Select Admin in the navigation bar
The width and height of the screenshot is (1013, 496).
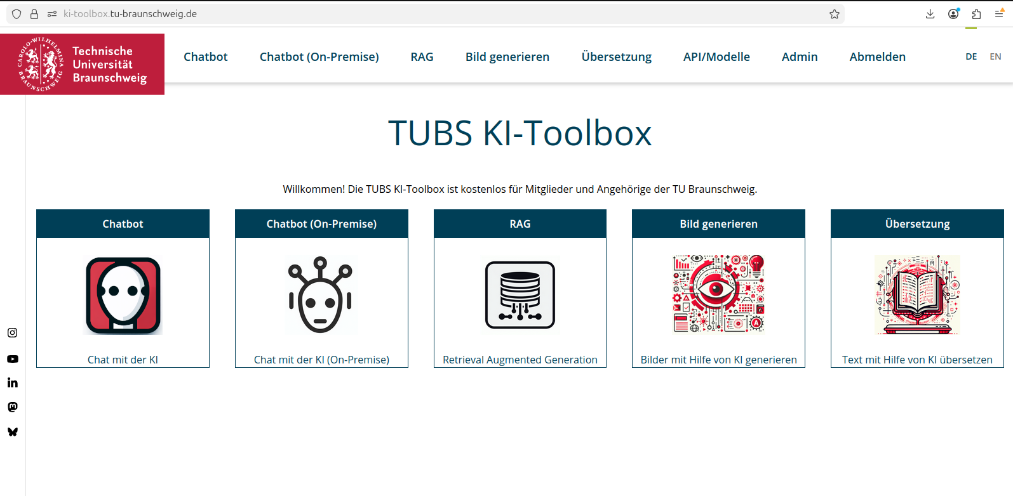(799, 56)
